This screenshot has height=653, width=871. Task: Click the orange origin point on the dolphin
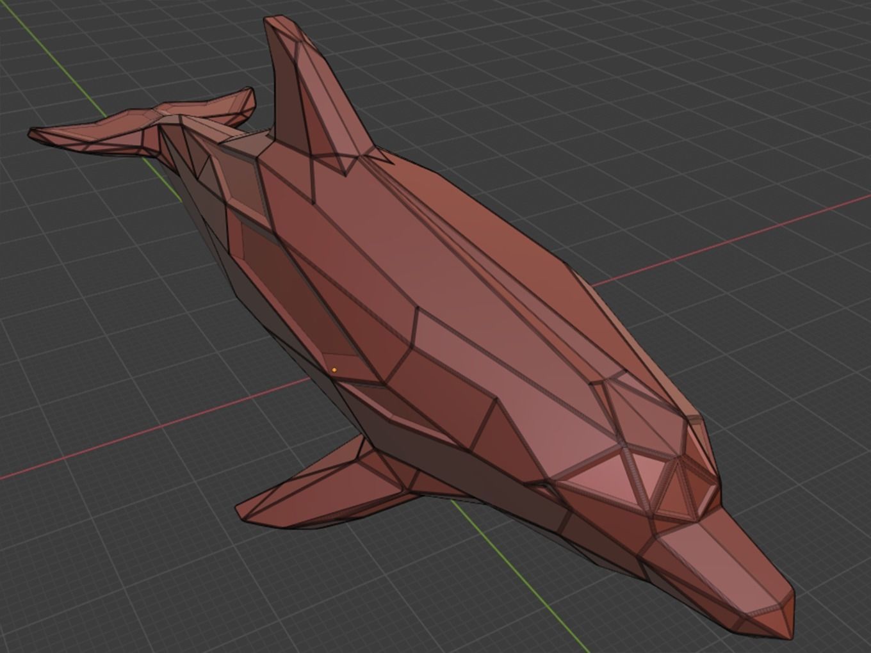coord(334,370)
